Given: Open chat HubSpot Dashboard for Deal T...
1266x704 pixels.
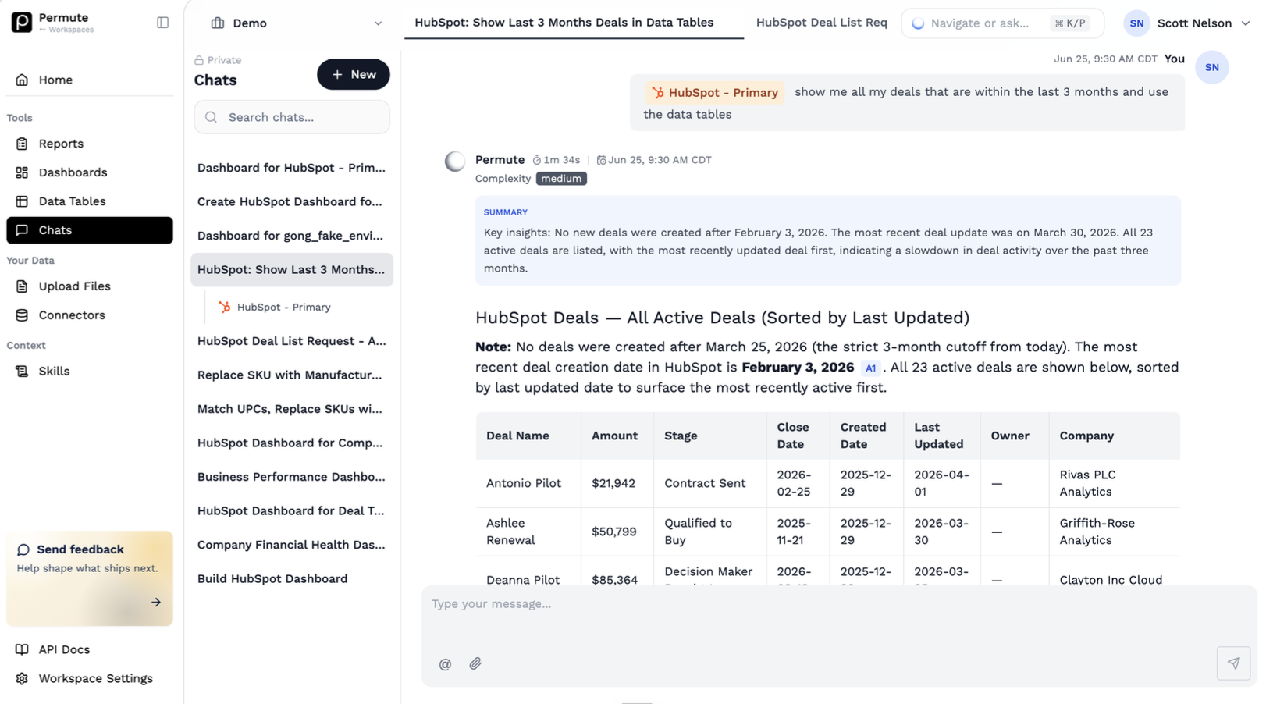Looking at the screenshot, I should pos(292,510).
